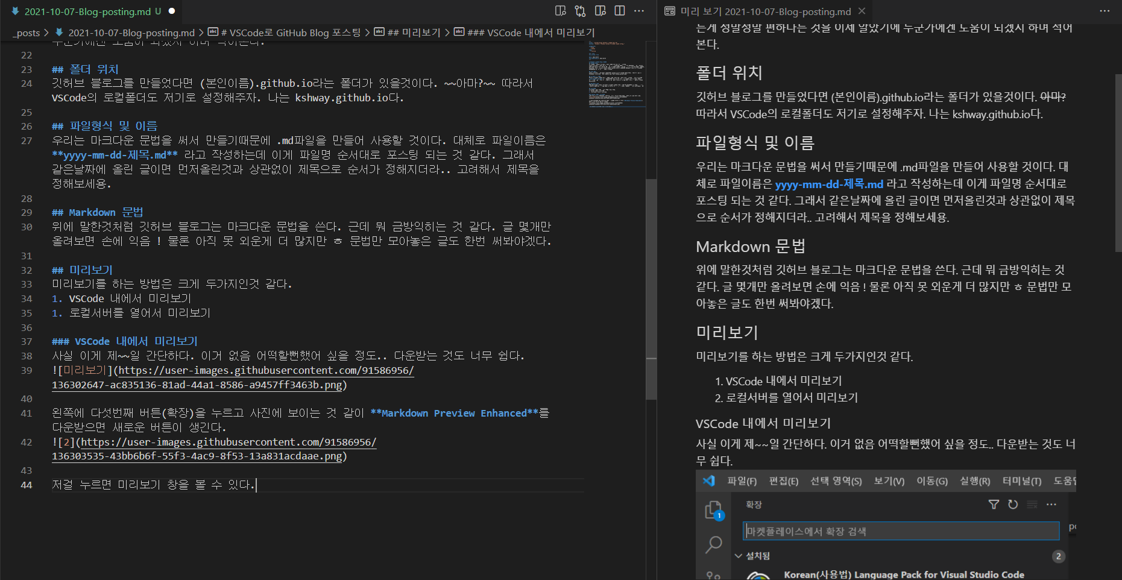This screenshot has height=580, width=1122.
Task: Open preview icon in editor title bar
Action: (x=560, y=11)
